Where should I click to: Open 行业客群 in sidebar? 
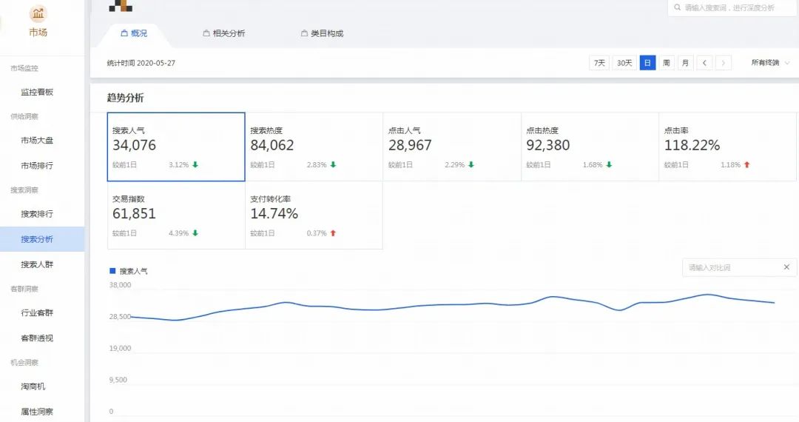pos(37,312)
